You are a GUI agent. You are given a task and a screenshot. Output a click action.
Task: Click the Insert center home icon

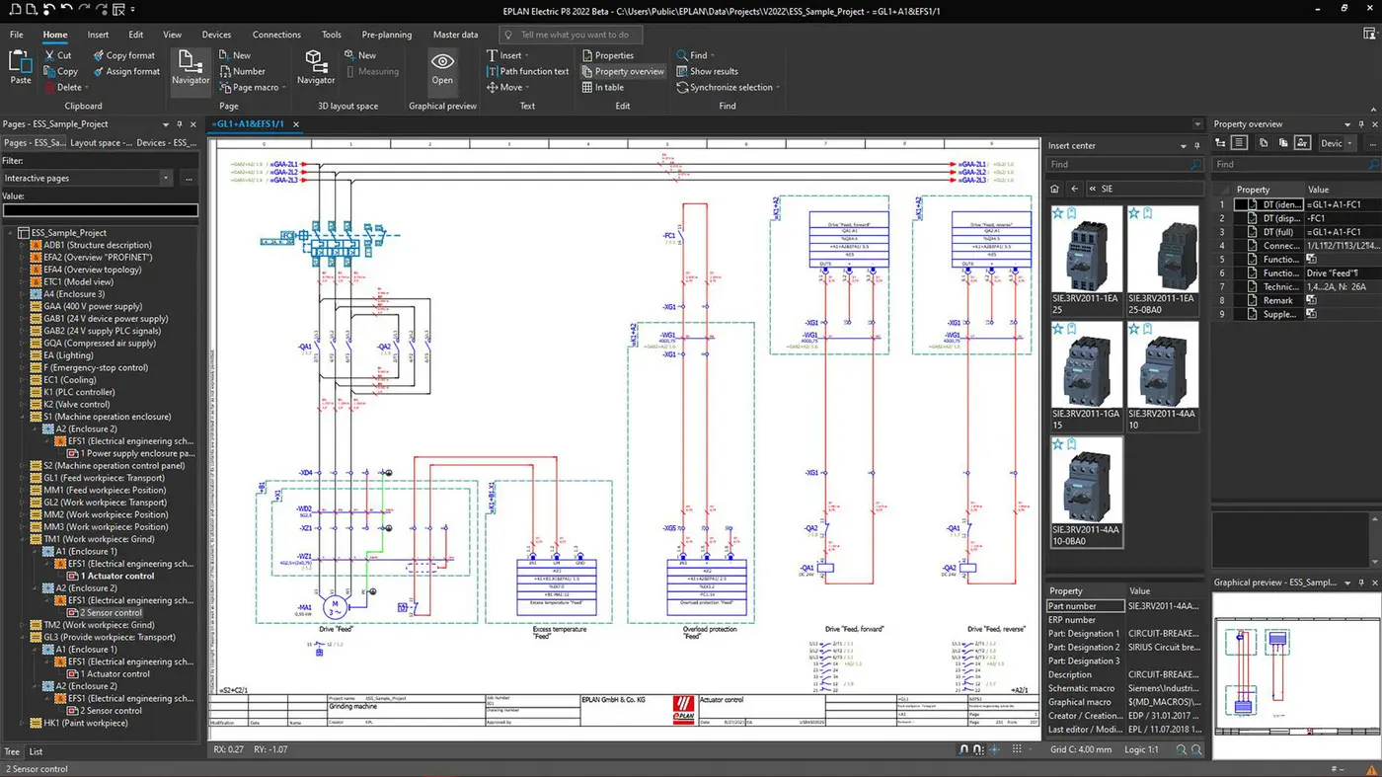1054,189
